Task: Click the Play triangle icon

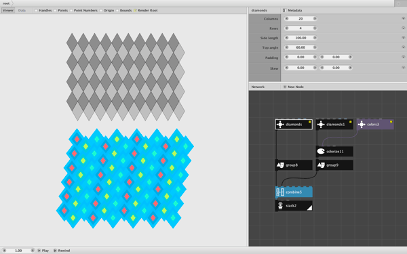Action: tap(39, 251)
